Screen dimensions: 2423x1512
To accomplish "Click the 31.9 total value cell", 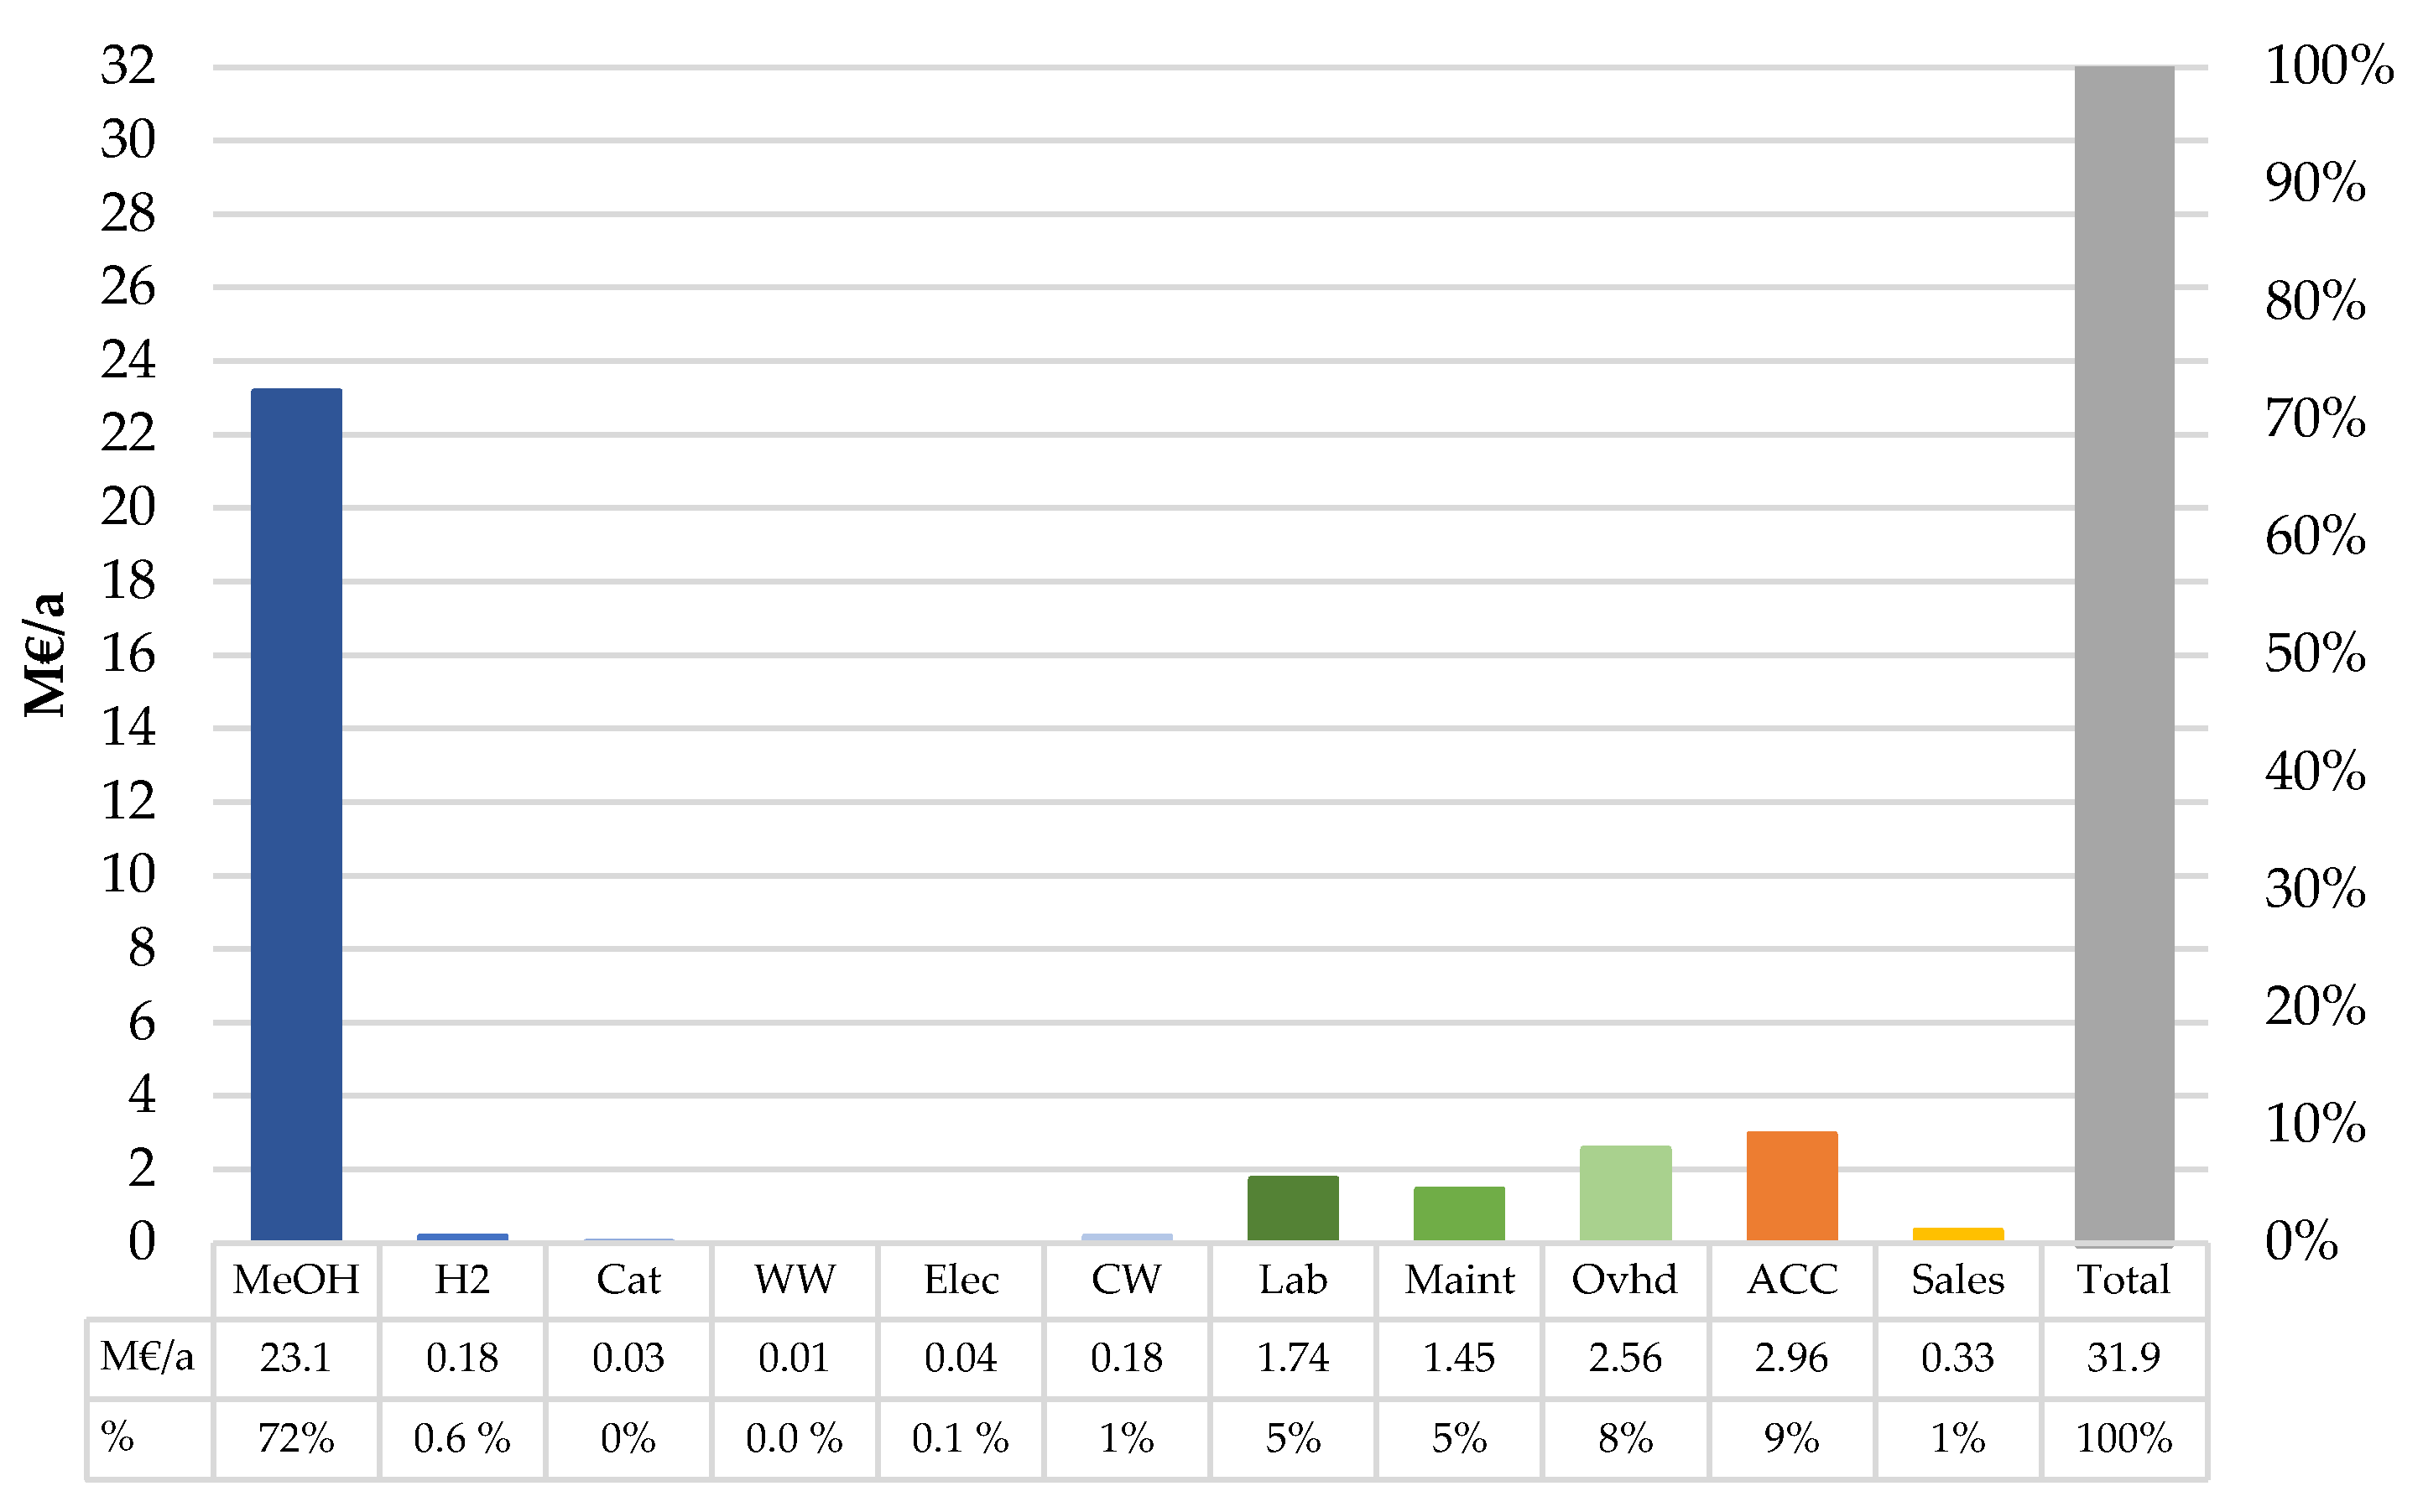I will point(2123,1358).
